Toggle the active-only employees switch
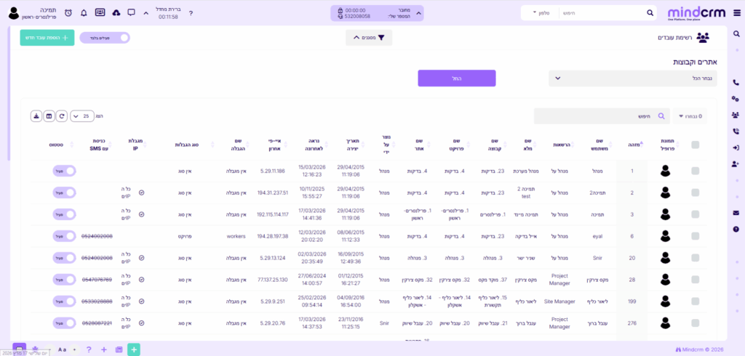 click(x=105, y=38)
